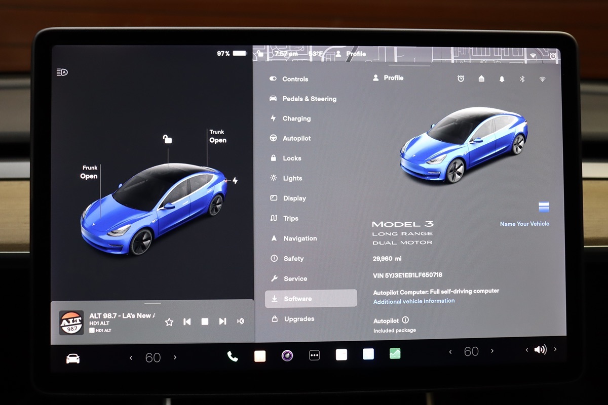Open Bluetooth settings from the header icons

point(522,79)
